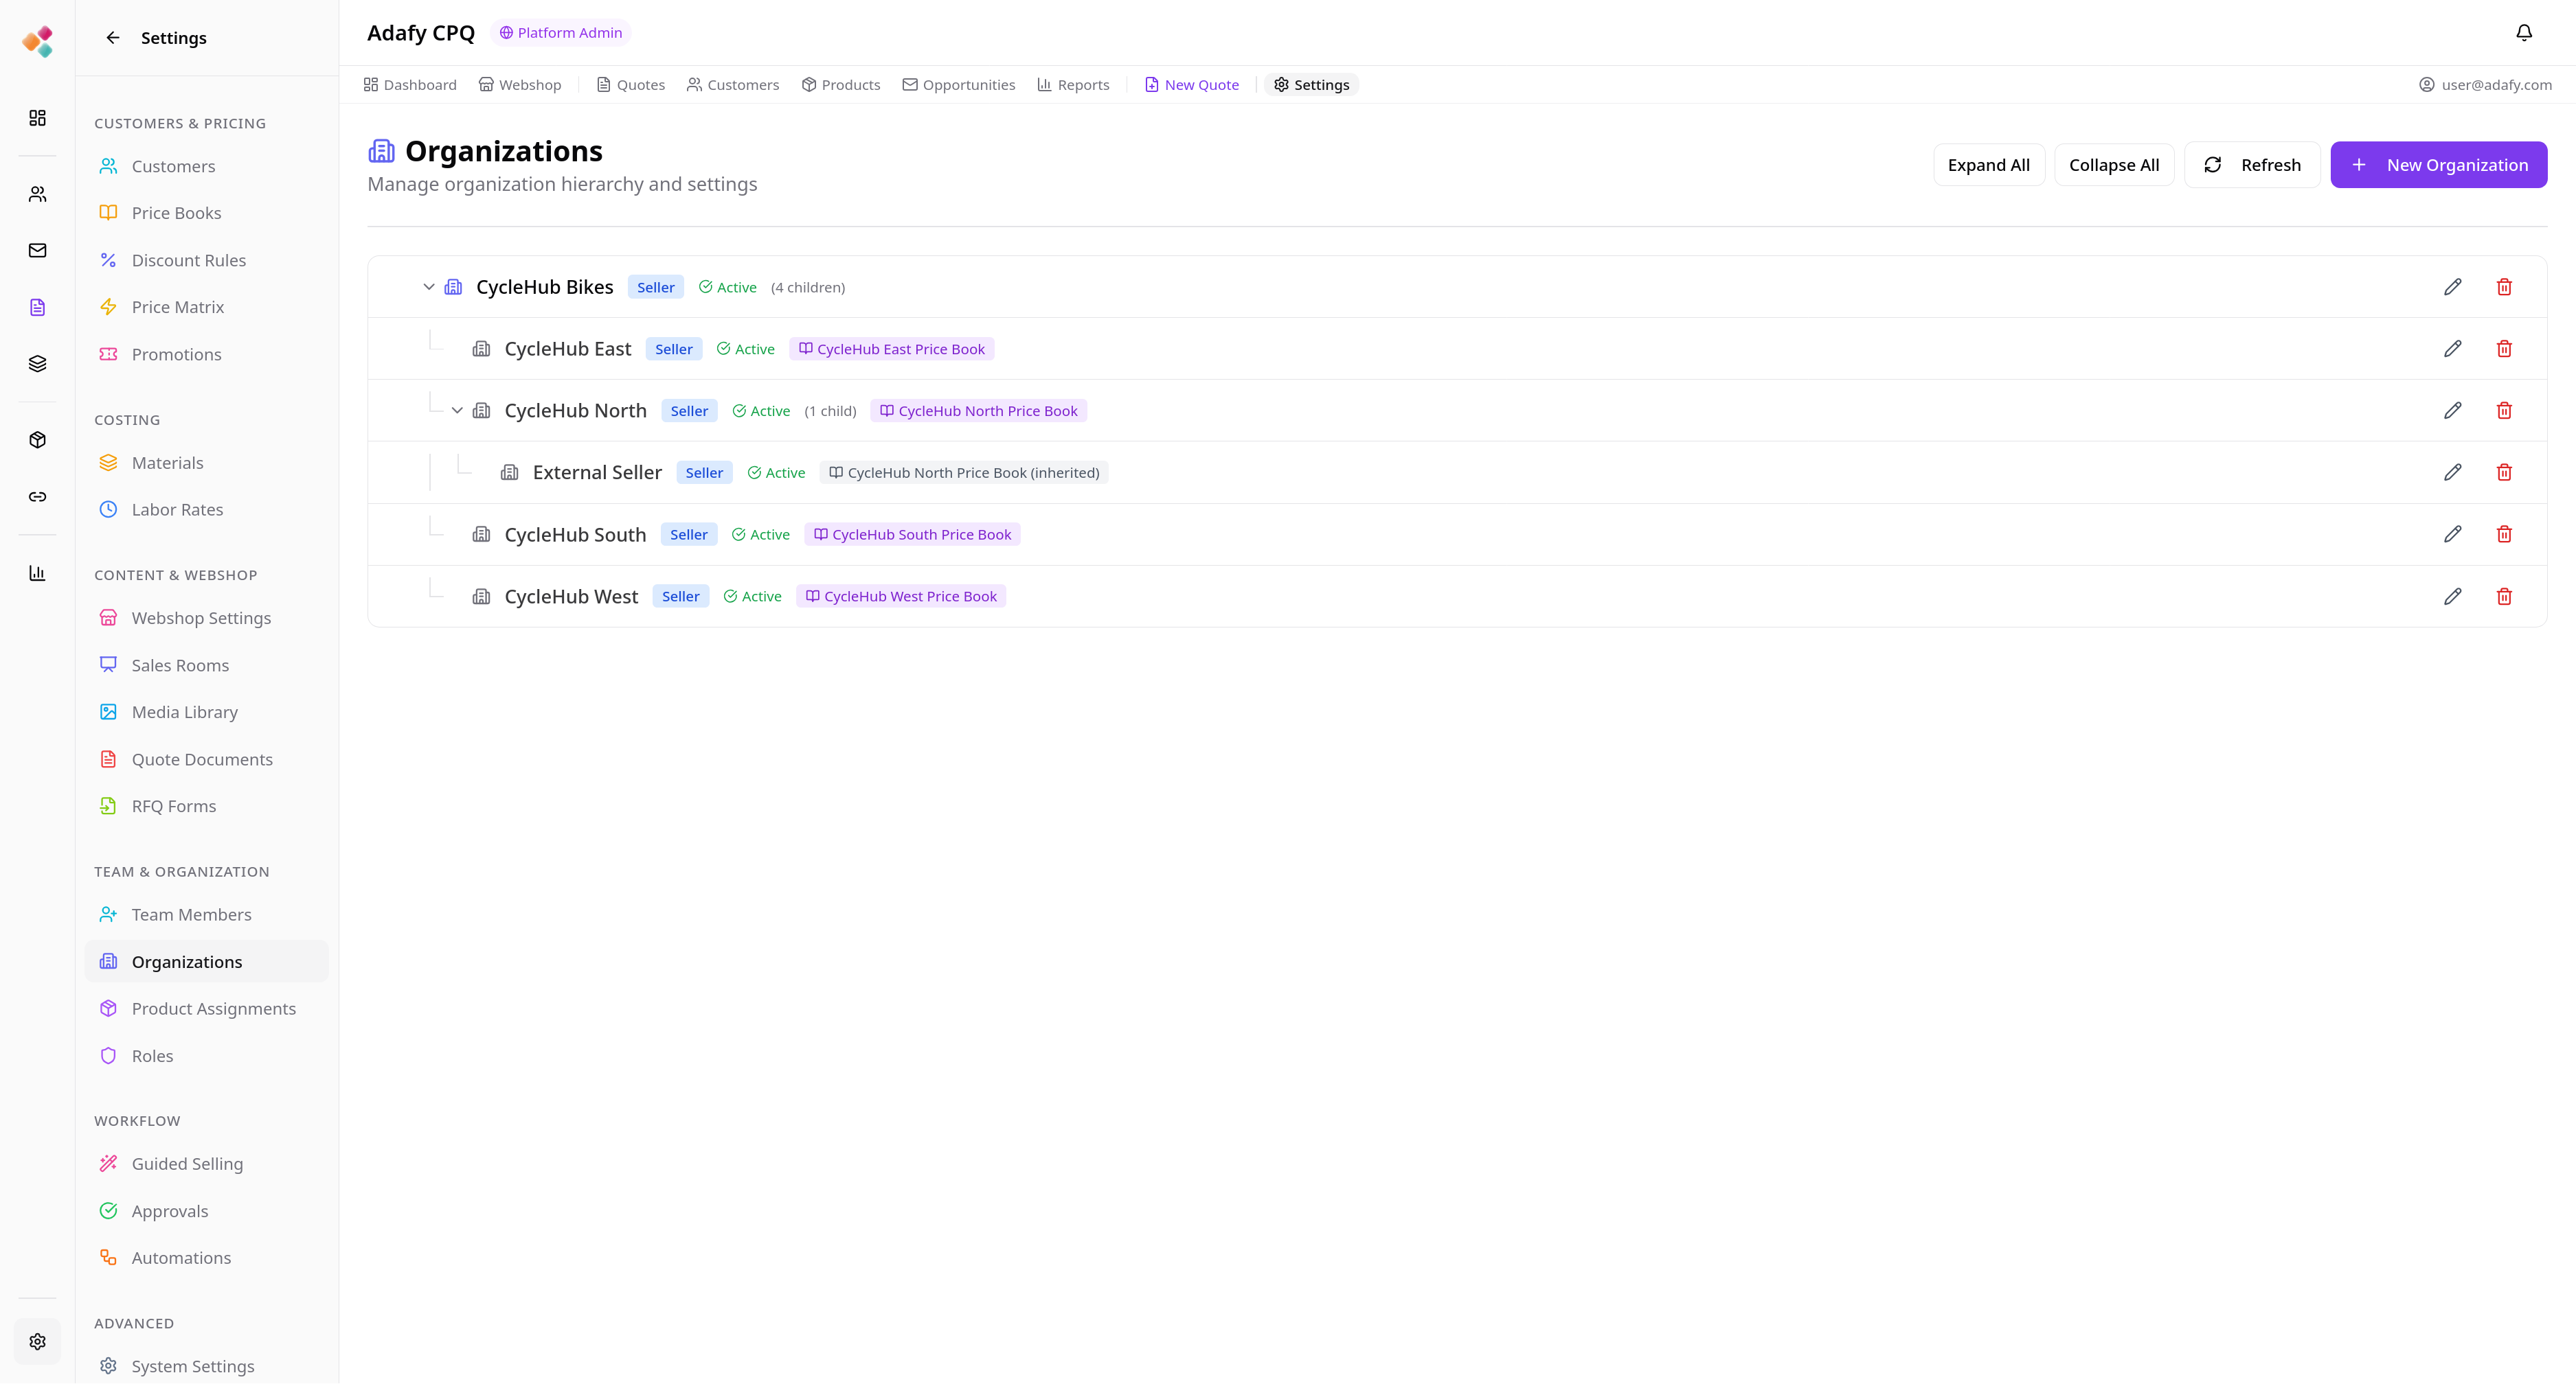
Task: Collapse the CycleHub North tree node
Action: point(457,411)
